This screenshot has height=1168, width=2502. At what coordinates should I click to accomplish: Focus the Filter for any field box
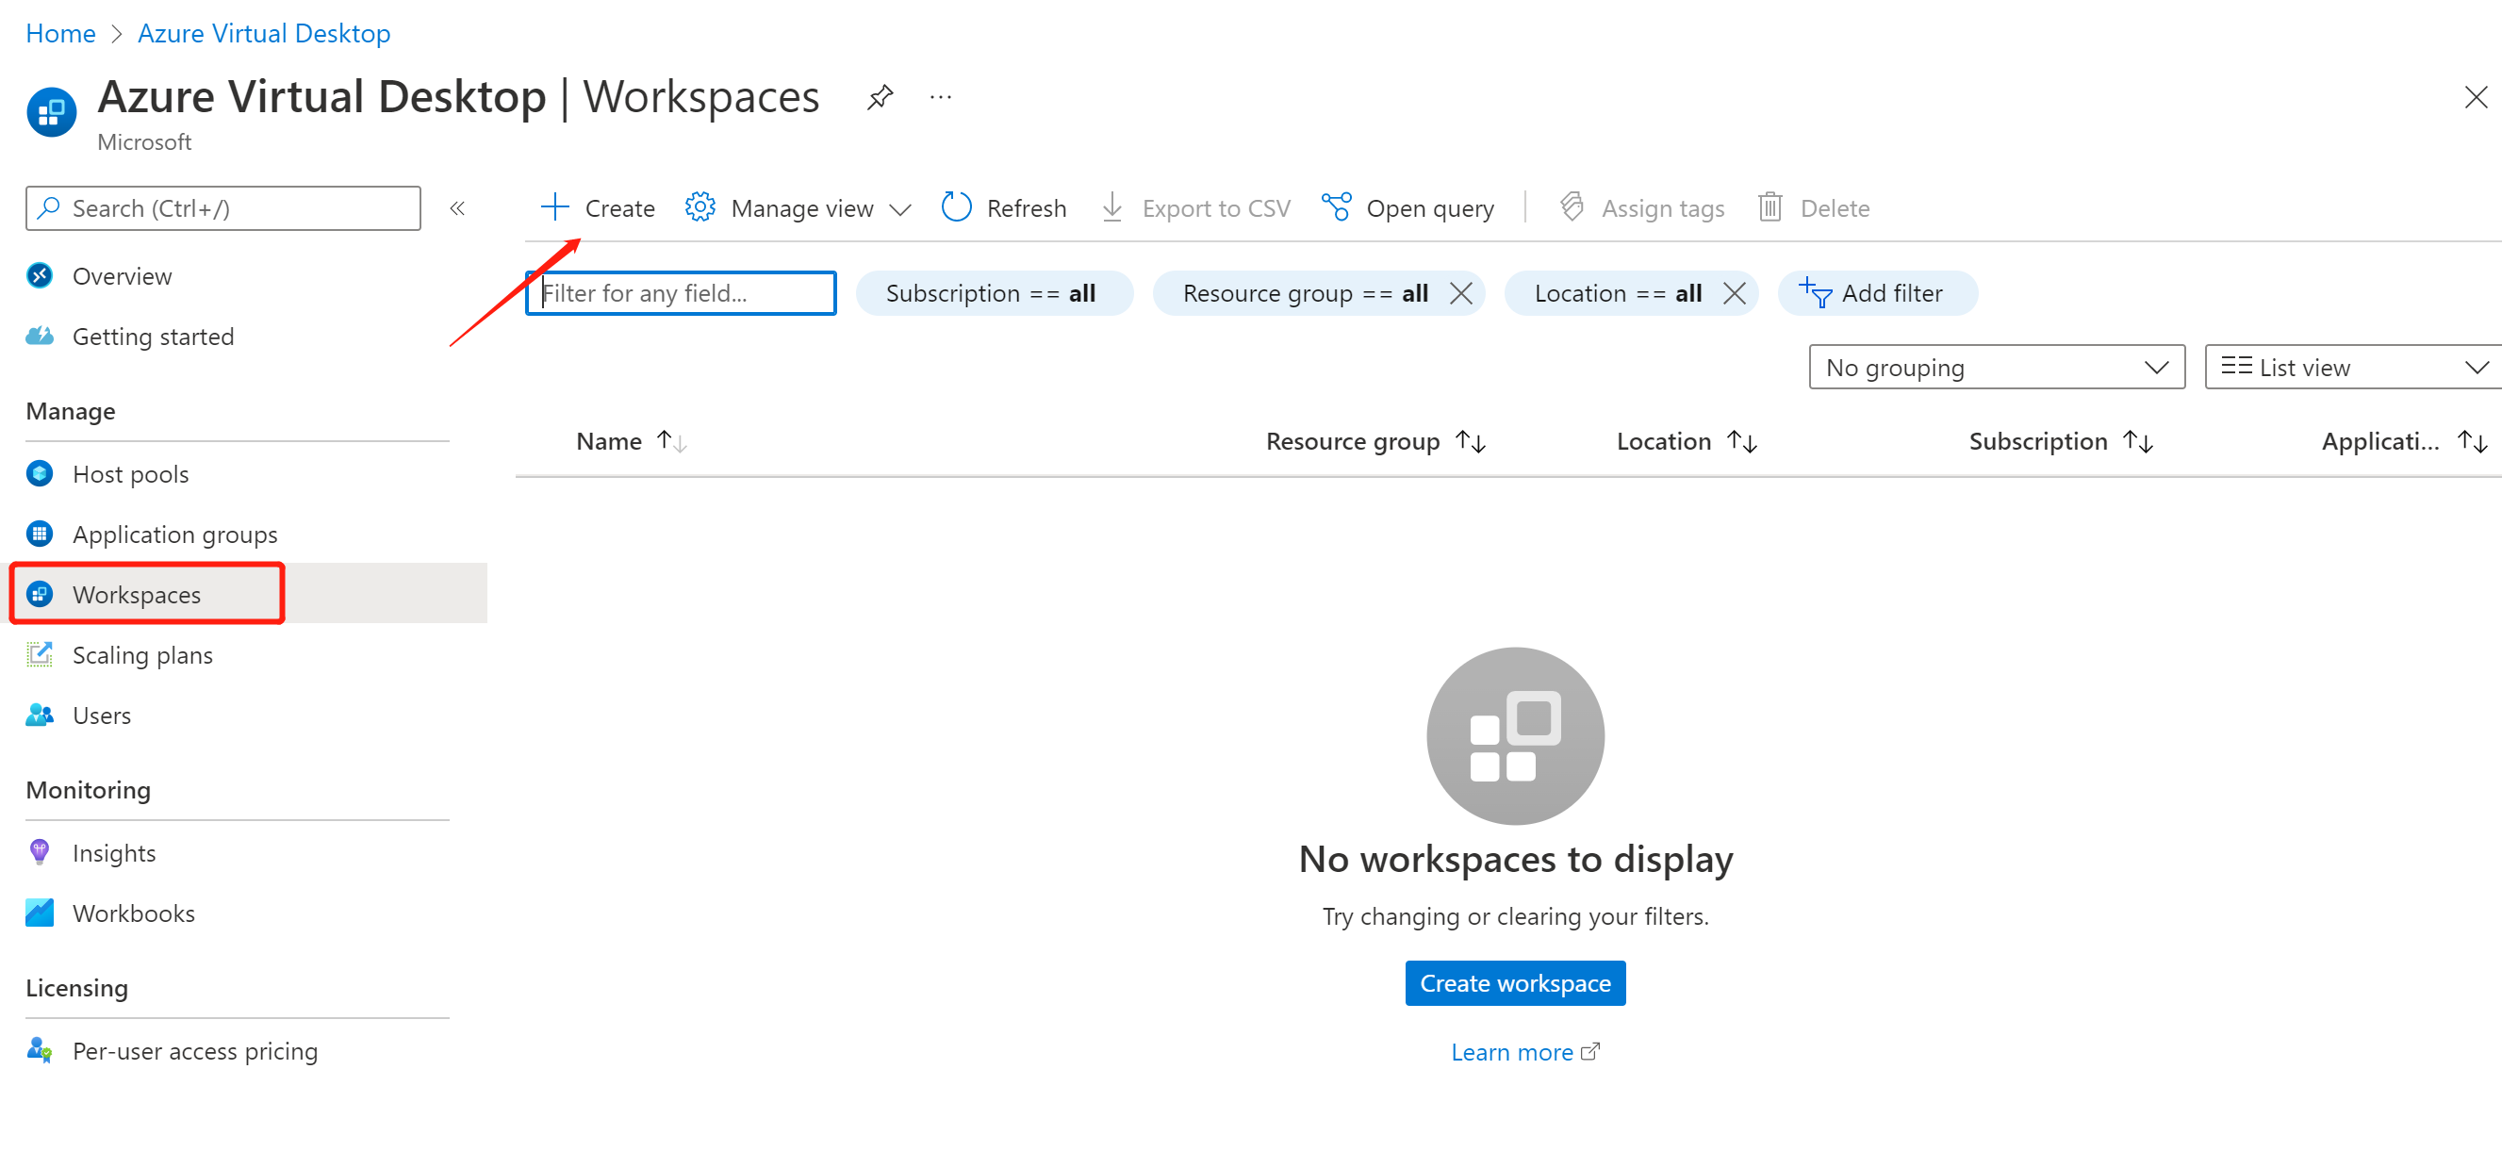[681, 293]
